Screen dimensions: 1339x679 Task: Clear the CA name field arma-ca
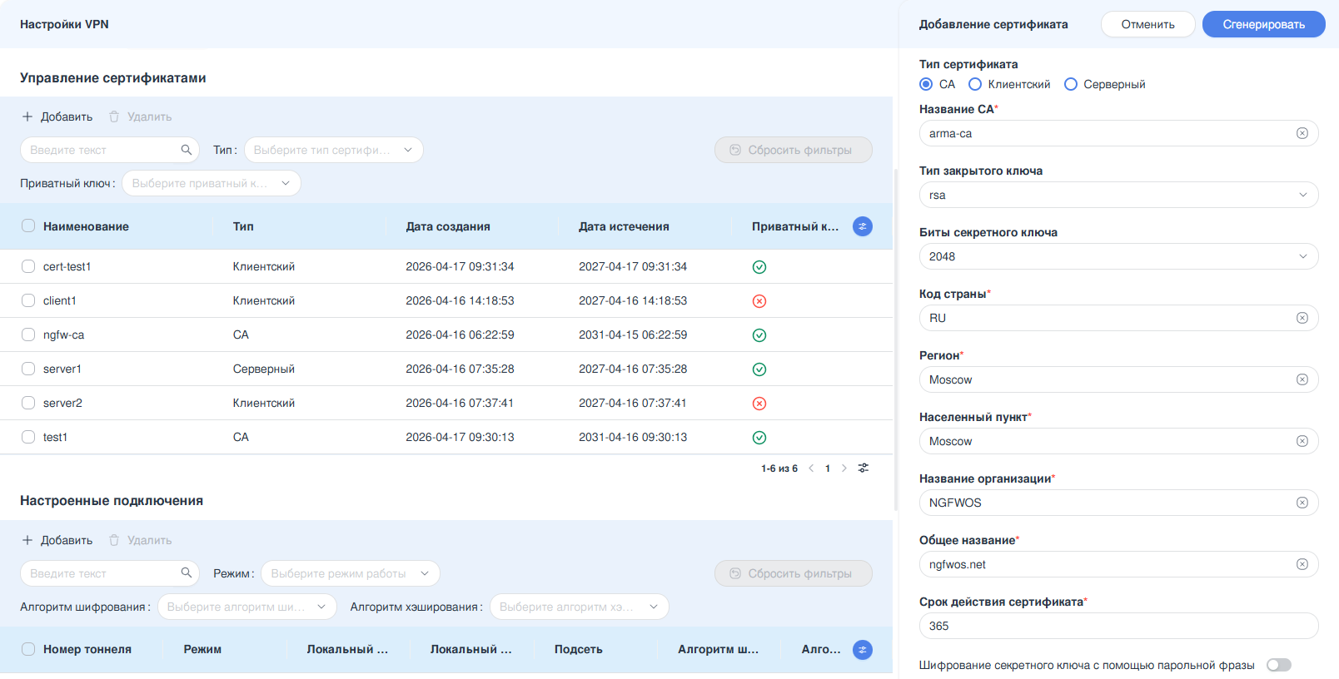(x=1302, y=133)
